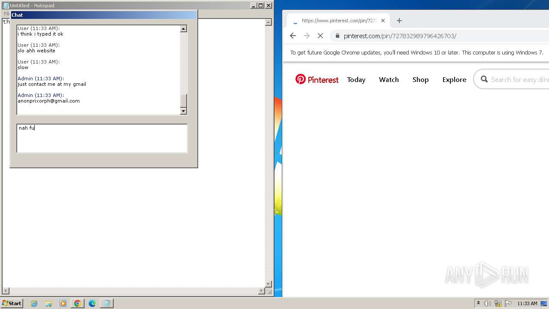This screenshot has width=549, height=309.
Task: Click the Chat window title bar
Action: point(103,15)
